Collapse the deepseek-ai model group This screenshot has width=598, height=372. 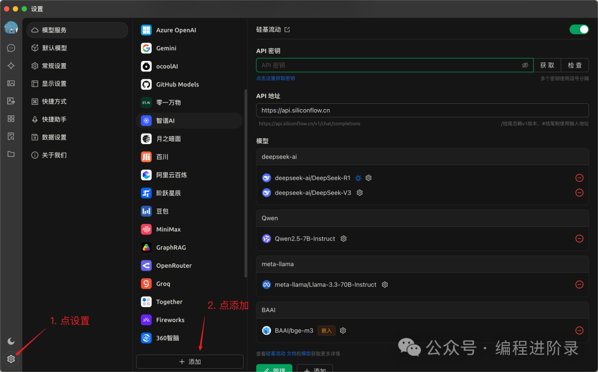click(422, 156)
